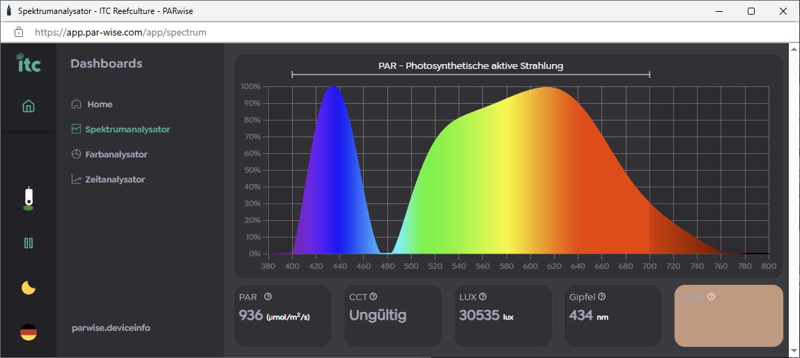This screenshot has height=358, width=800.
Task: Select Spektrumanalysator in the sidebar
Action: coord(127,130)
